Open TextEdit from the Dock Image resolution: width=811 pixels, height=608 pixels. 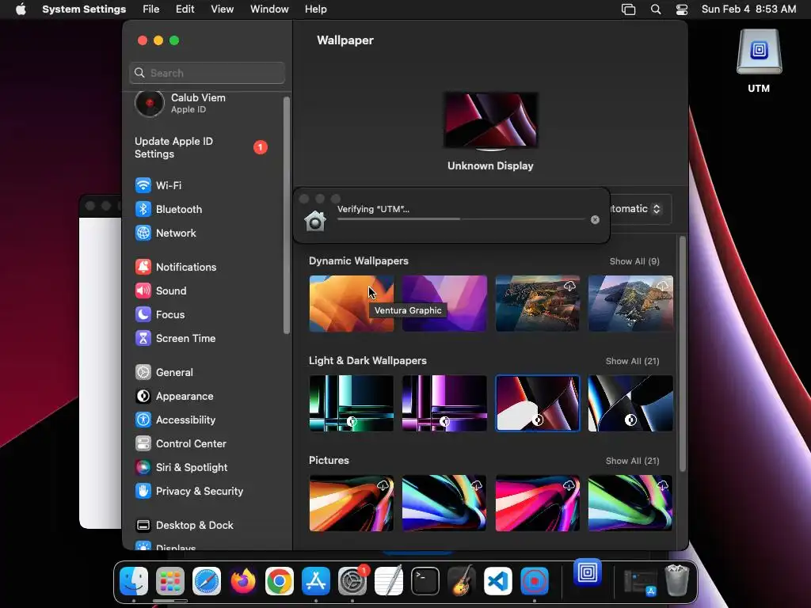pos(388,581)
